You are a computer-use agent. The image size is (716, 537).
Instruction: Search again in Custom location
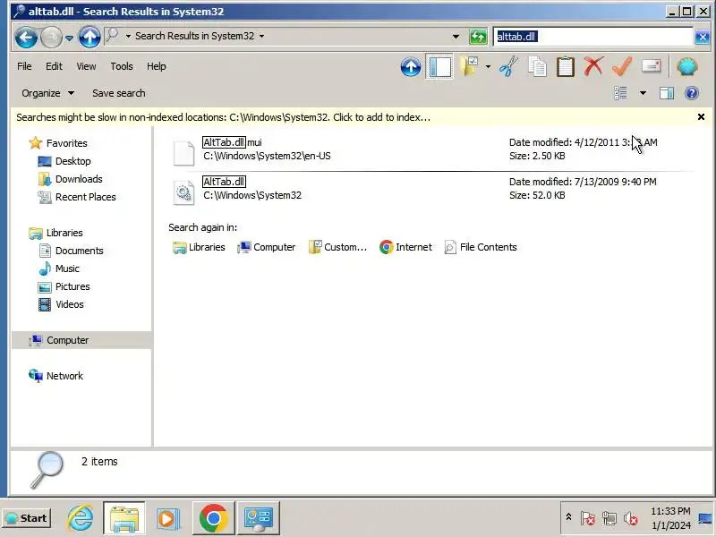pos(337,247)
